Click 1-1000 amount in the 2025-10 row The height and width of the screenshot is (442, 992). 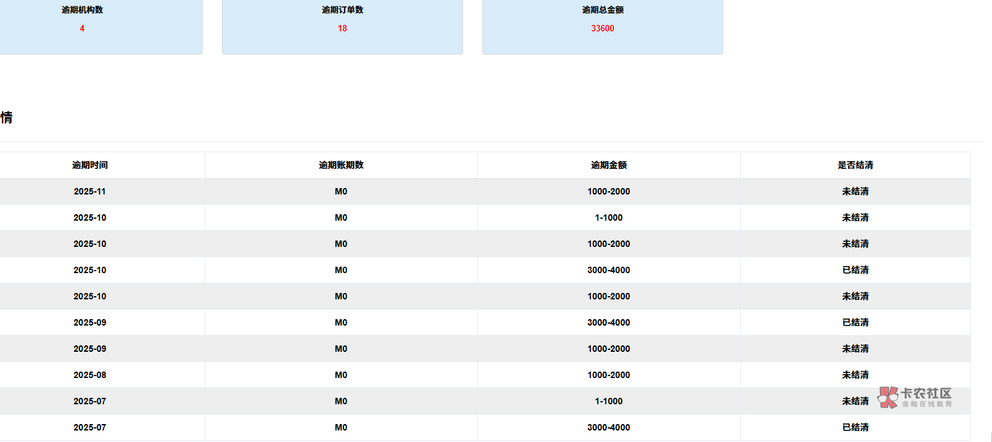(x=608, y=217)
